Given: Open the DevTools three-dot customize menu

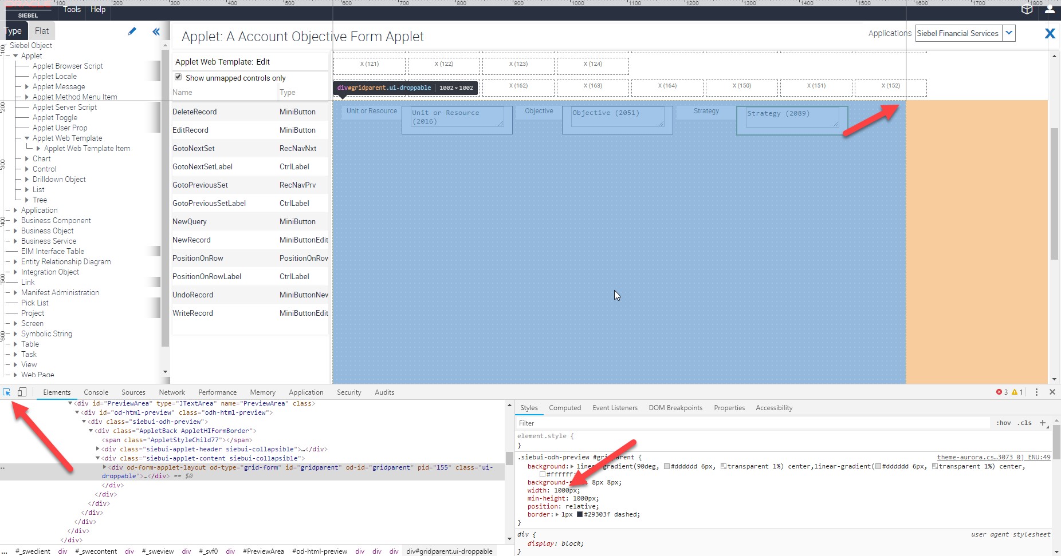Looking at the screenshot, I should [1036, 392].
